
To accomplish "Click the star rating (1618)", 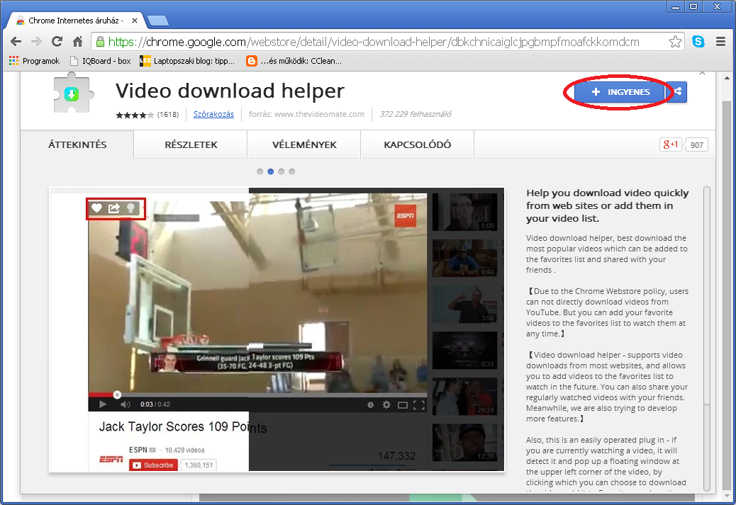I will (147, 115).
